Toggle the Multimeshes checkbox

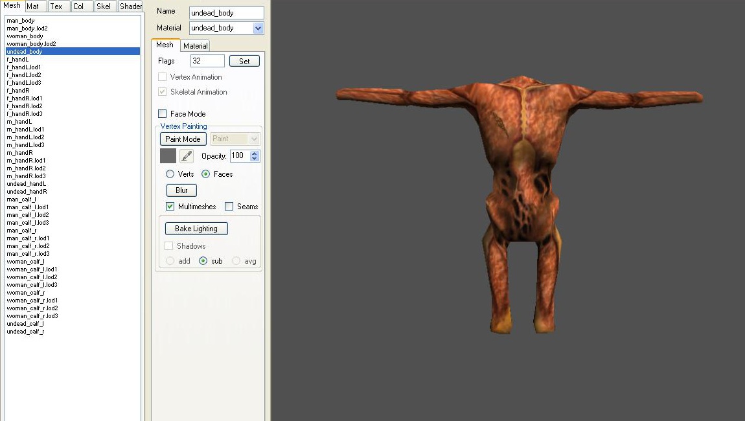coord(170,206)
